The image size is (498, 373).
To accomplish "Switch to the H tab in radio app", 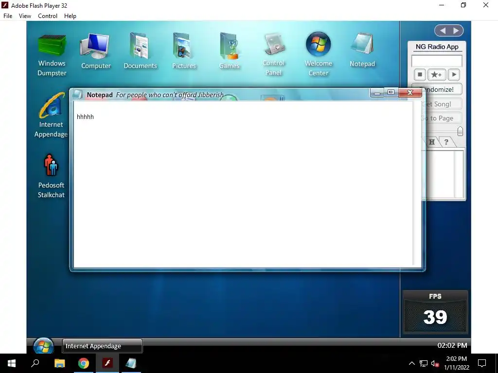I will 432,142.
